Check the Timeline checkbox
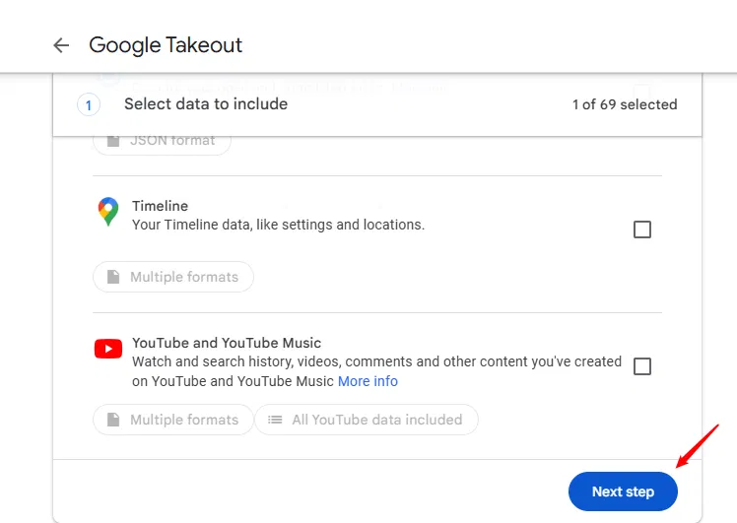The image size is (737, 523). (x=642, y=229)
